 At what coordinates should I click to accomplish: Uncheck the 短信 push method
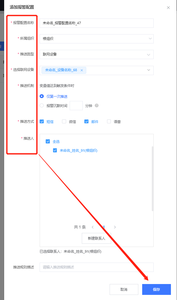click(42, 121)
